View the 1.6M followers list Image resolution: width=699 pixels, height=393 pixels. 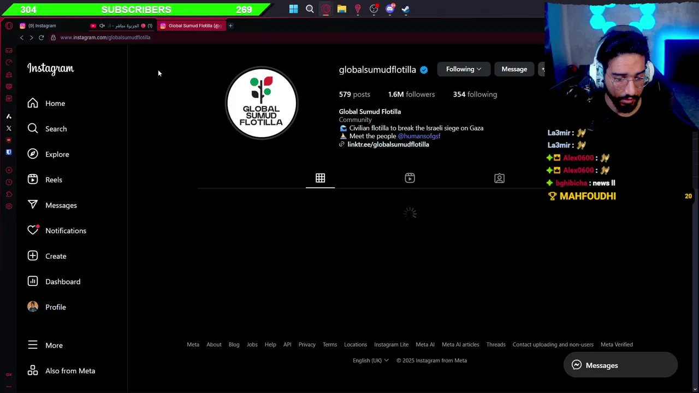coord(411,94)
